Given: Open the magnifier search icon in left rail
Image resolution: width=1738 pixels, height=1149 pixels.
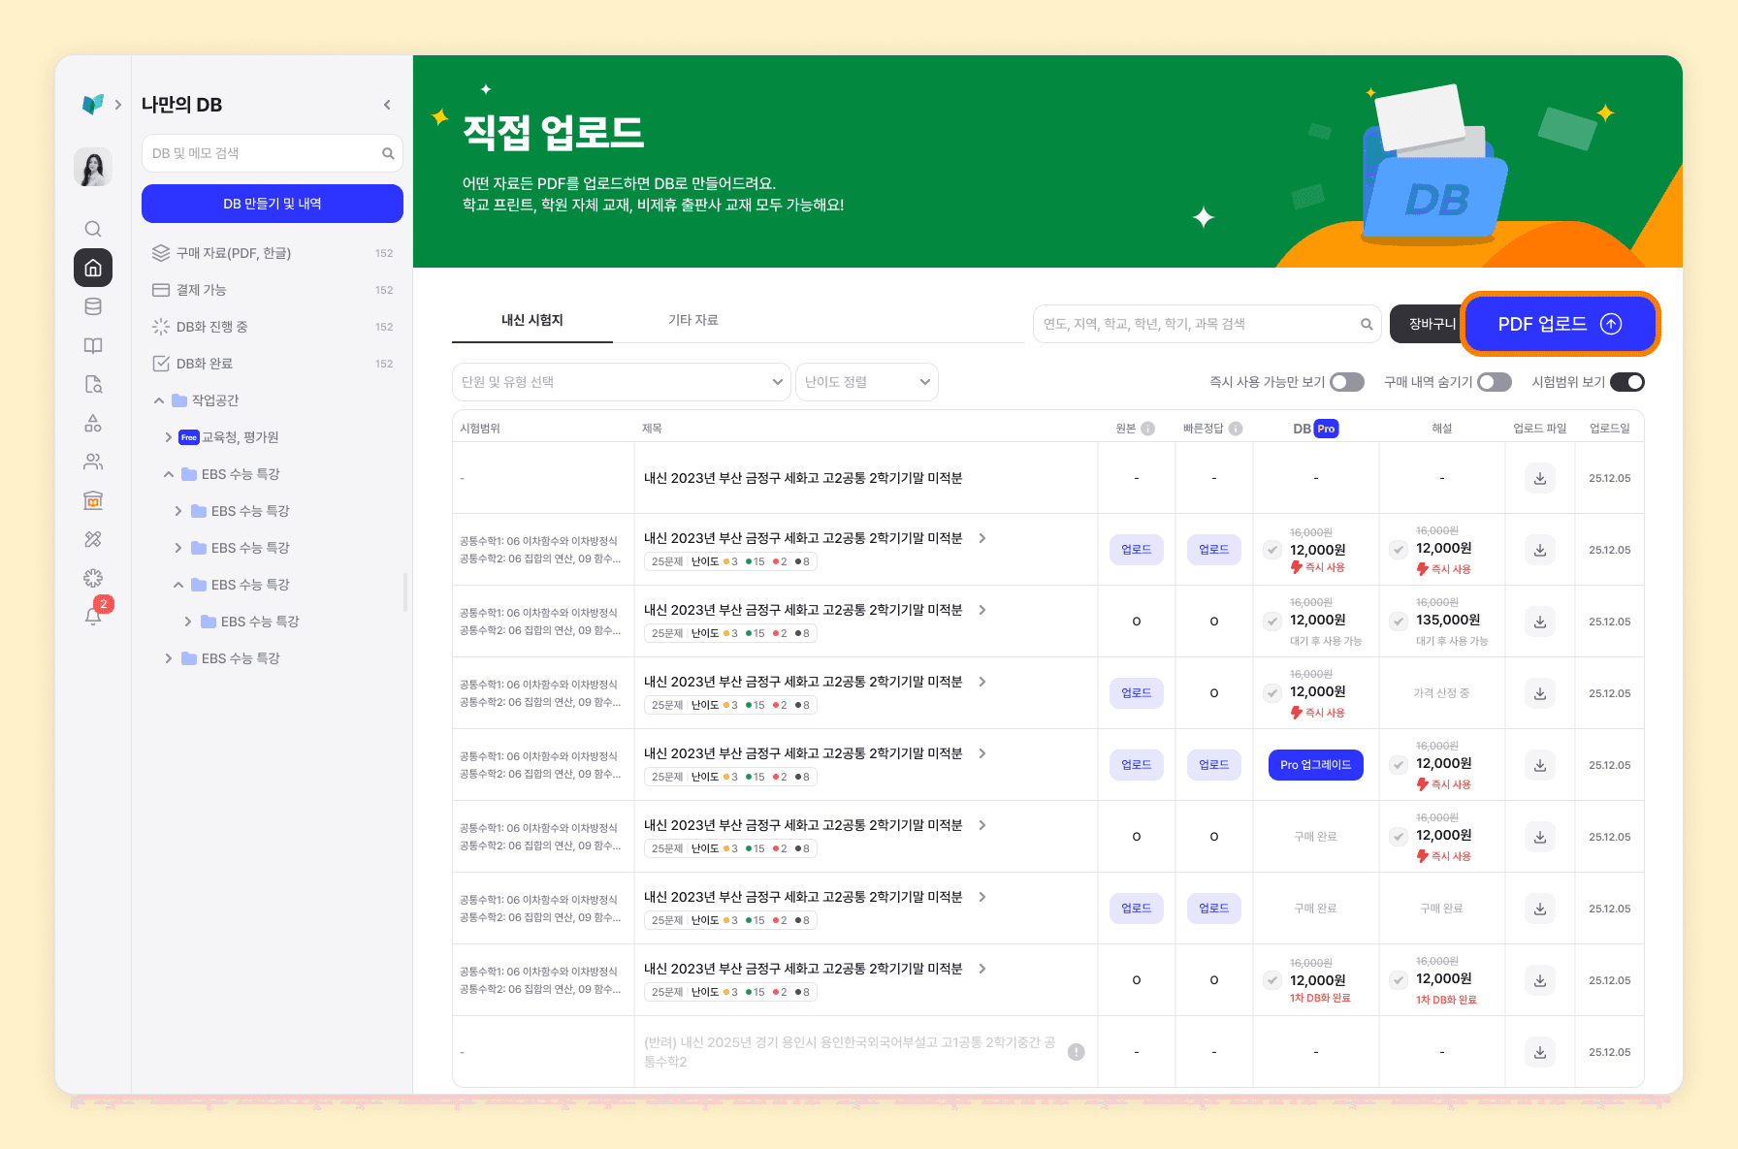Looking at the screenshot, I should (93, 229).
